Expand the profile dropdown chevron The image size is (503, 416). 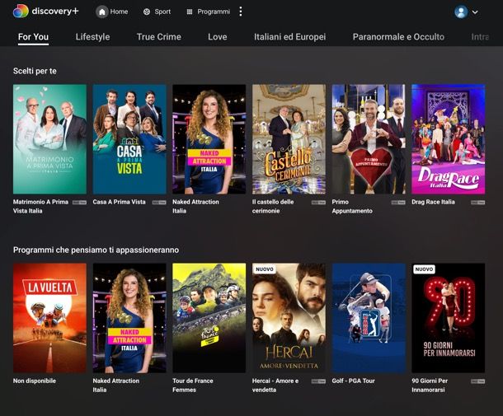pos(475,12)
